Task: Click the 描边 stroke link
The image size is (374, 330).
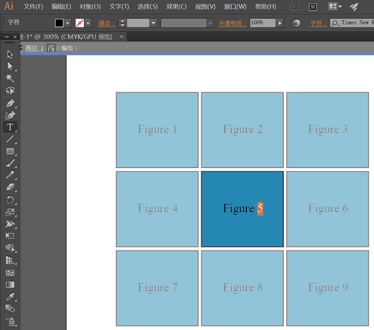Action: tap(107, 23)
